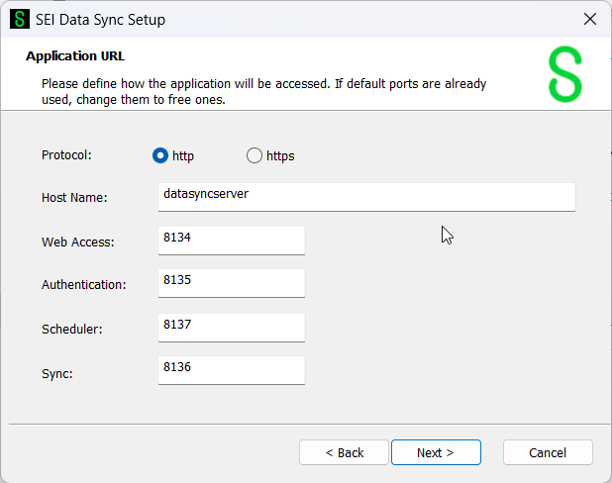Select the http protocol radio button

(x=160, y=155)
